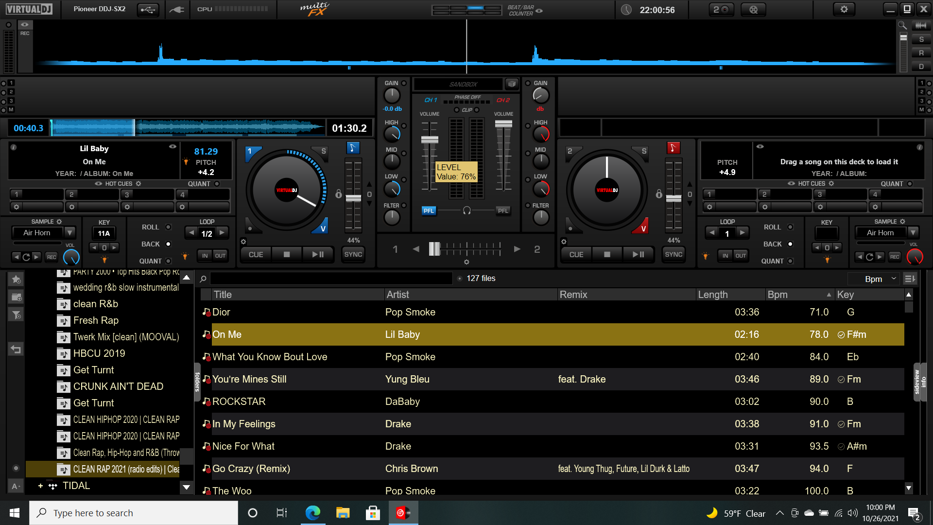This screenshot has width=933, height=525.
Task: Click channel 1 volume fader
Action: 430,140
